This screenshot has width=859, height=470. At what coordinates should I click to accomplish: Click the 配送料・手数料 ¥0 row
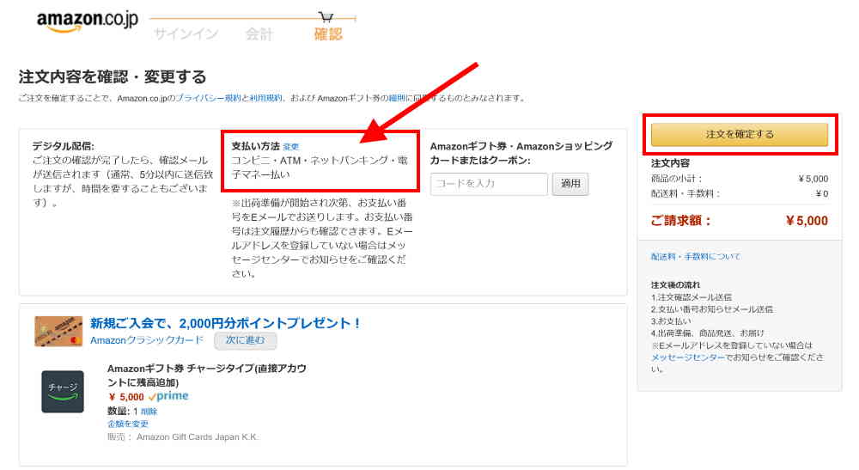coord(740,193)
